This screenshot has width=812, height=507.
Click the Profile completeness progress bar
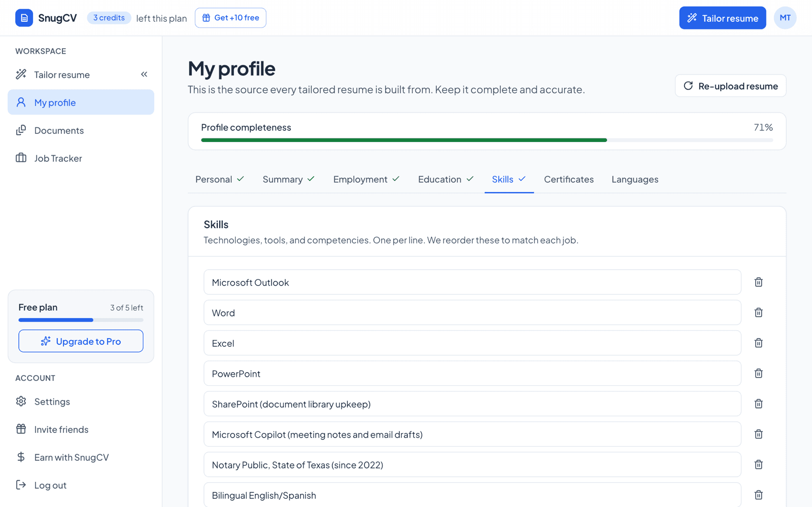pyautogui.click(x=487, y=140)
